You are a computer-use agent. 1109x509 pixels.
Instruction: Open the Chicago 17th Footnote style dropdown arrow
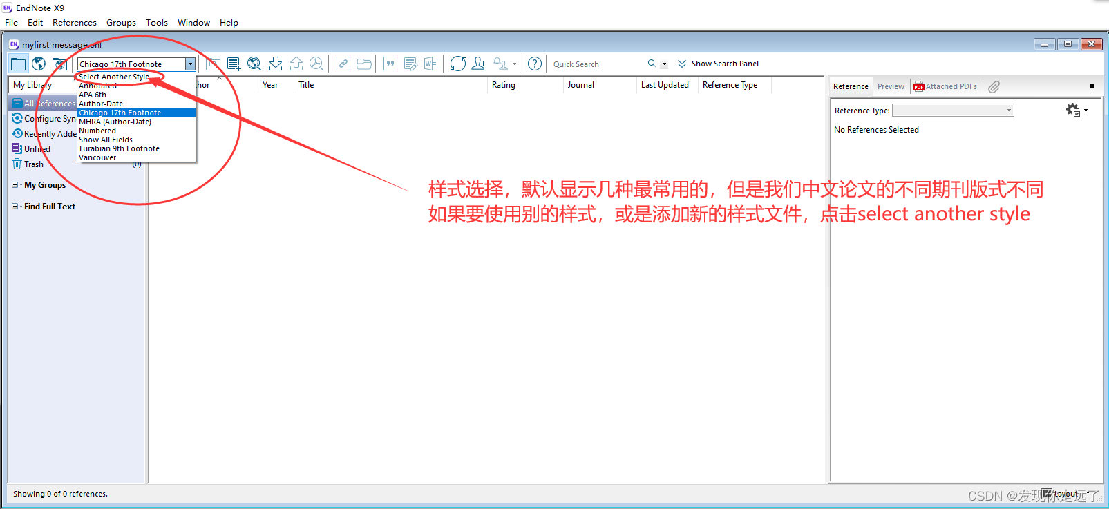tap(190, 64)
